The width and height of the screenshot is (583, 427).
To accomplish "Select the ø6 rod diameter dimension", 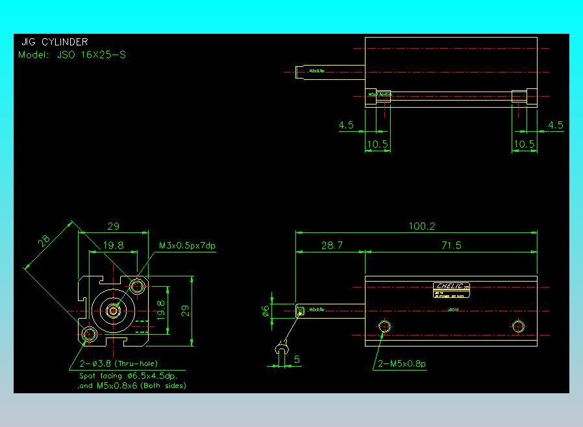I will pyautogui.click(x=265, y=311).
